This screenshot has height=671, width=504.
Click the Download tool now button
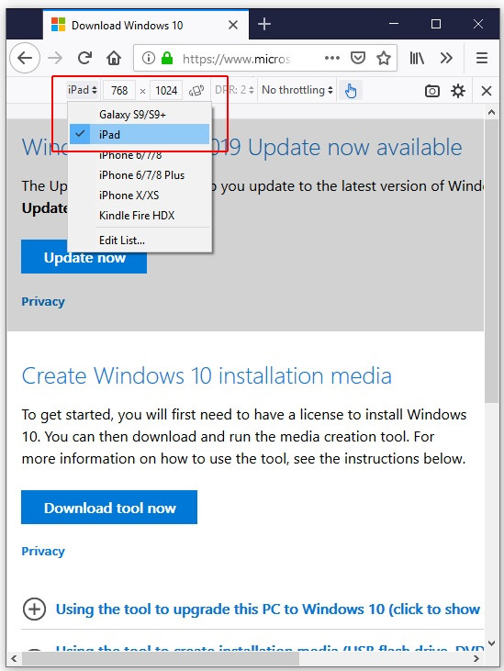[x=109, y=507]
